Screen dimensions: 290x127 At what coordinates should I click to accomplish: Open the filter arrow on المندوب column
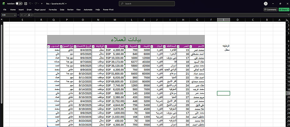coord(49,46)
